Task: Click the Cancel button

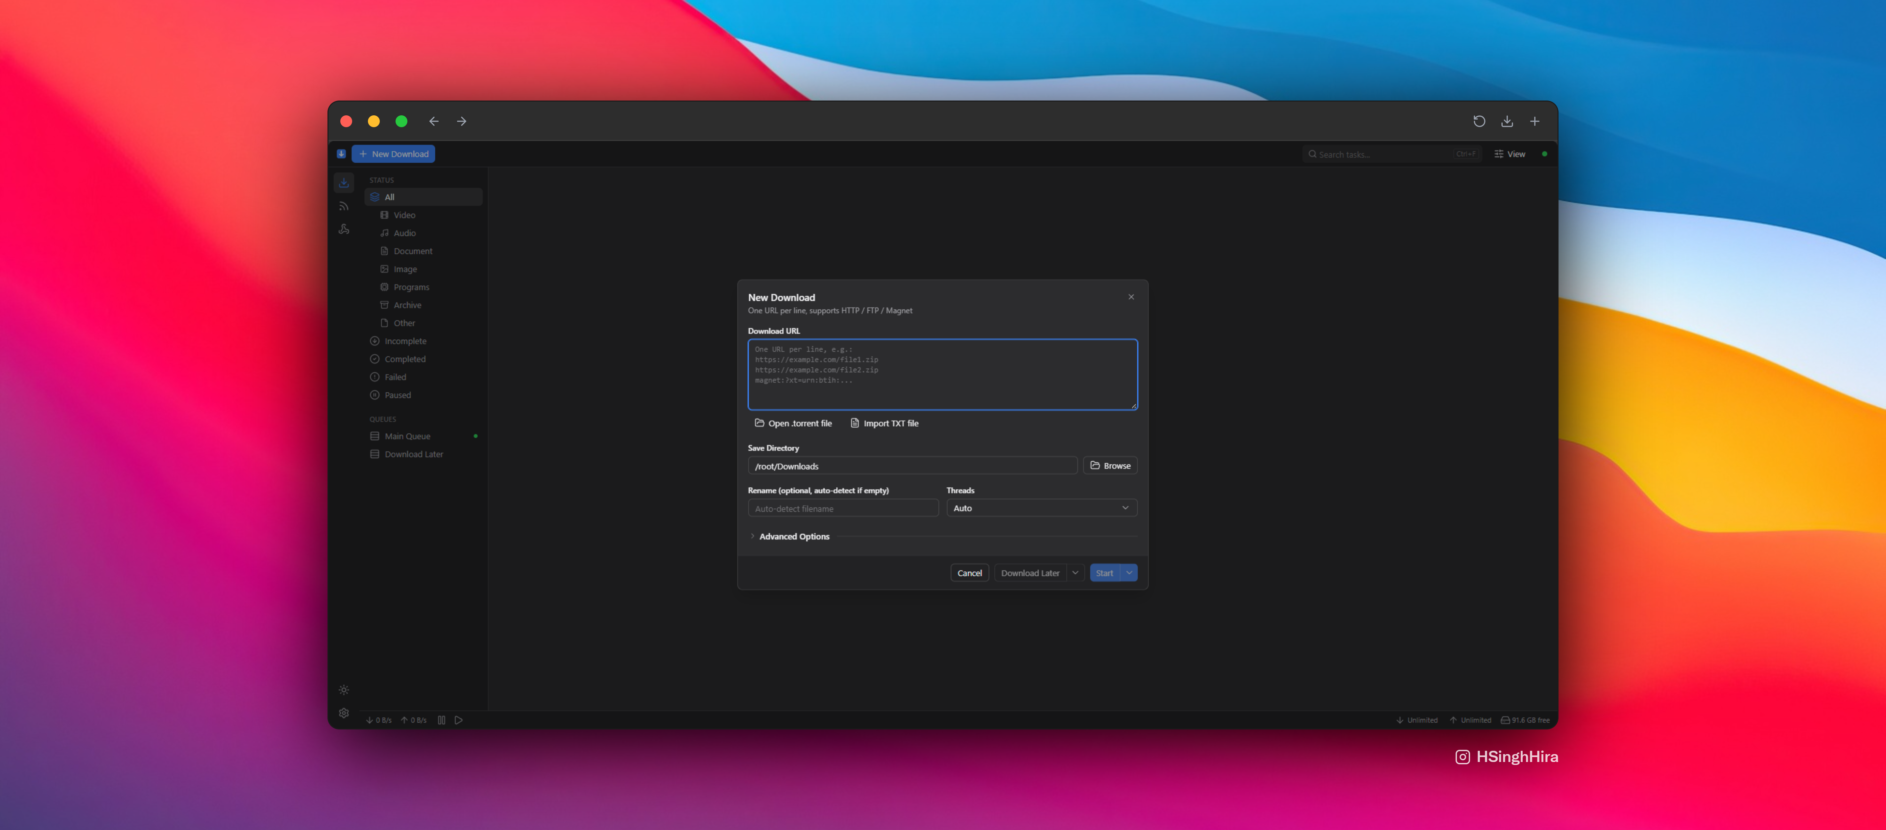Action: point(970,573)
